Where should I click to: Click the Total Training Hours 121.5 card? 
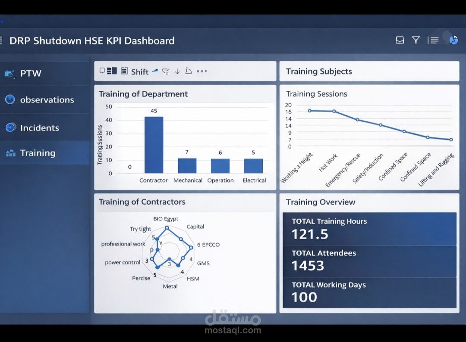point(369,229)
